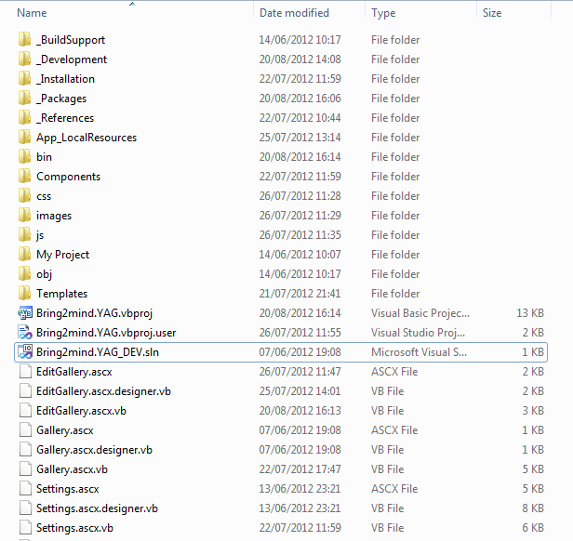Viewport: 573px width, 541px height.
Task: Select the images folder name
Action: click(x=54, y=216)
